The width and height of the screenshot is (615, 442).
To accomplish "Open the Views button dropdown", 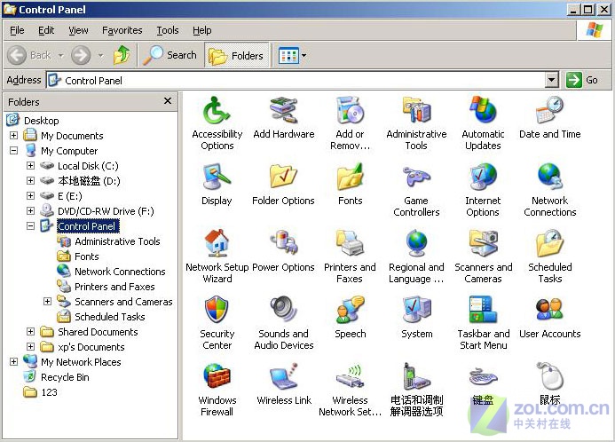I will click(304, 56).
